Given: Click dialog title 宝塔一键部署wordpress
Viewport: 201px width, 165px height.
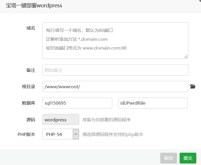Looking at the screenshot, I should click(34, 6).
